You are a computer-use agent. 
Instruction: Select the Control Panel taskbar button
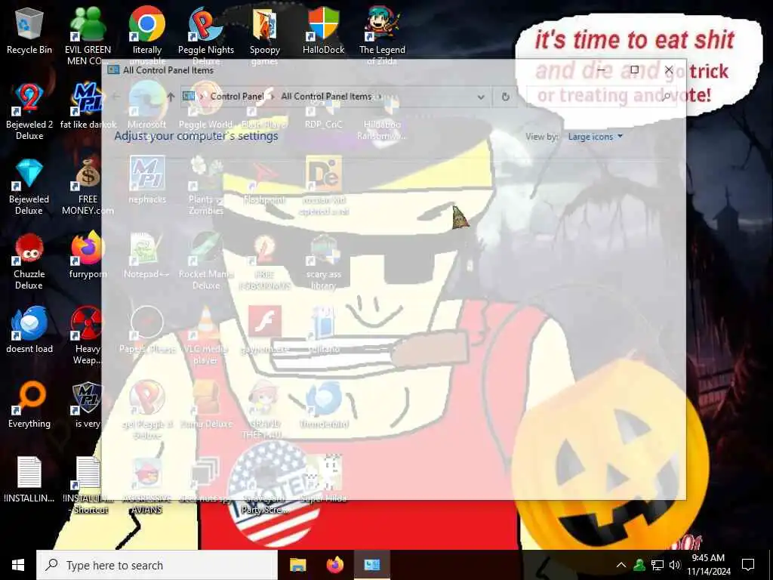[x=372, y=565]
